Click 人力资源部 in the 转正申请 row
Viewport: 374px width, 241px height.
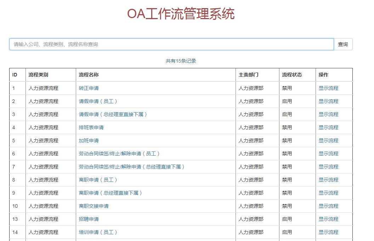[251, 88]
